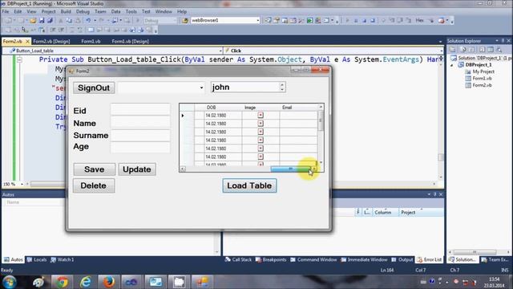Switch to Form2.vb [Design] tab
513x289 pixels.
[51, 41]
